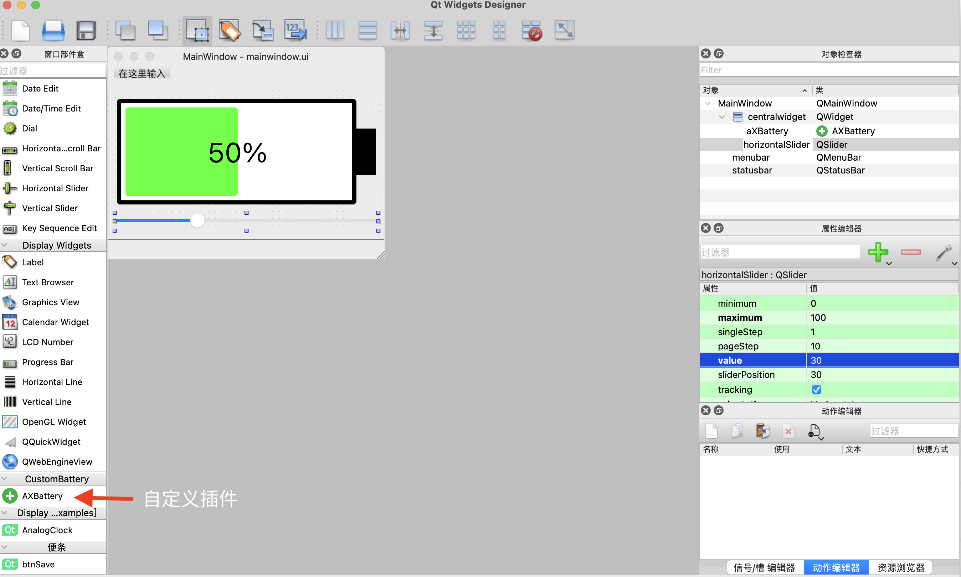The height and width of the screenshot is (577, 961).
Task: Switch to Edit Buddies label icon
Action: (x=230, y=30)
